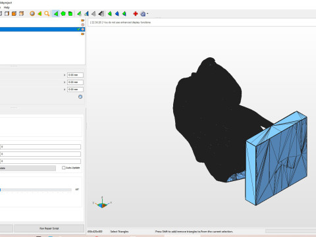Select the green shell selection tool

pos(70,14)
